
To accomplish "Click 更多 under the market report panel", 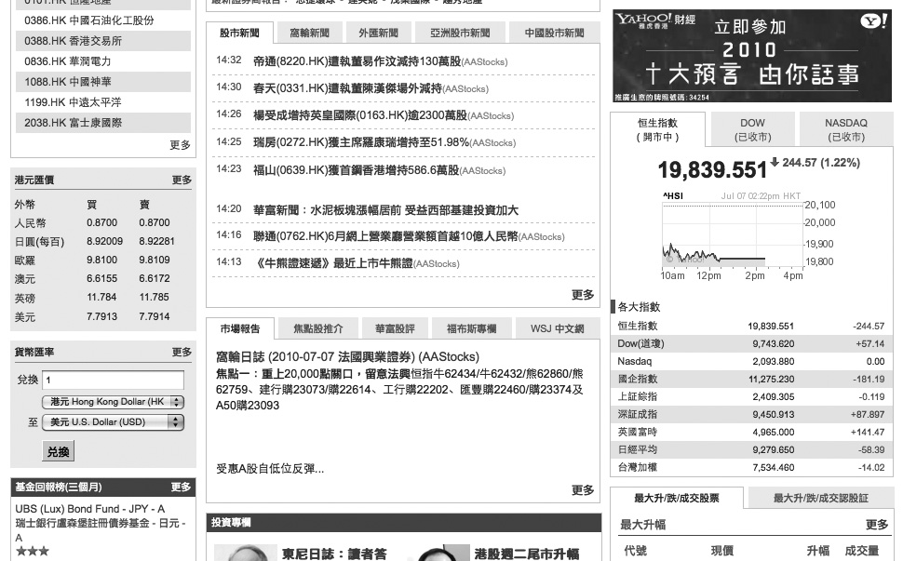I will click(582, 490).
